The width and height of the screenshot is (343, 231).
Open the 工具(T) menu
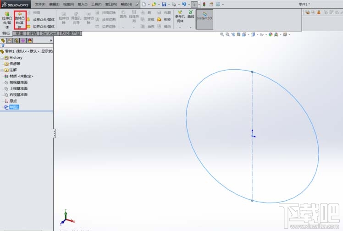click(x=96, y=5)
